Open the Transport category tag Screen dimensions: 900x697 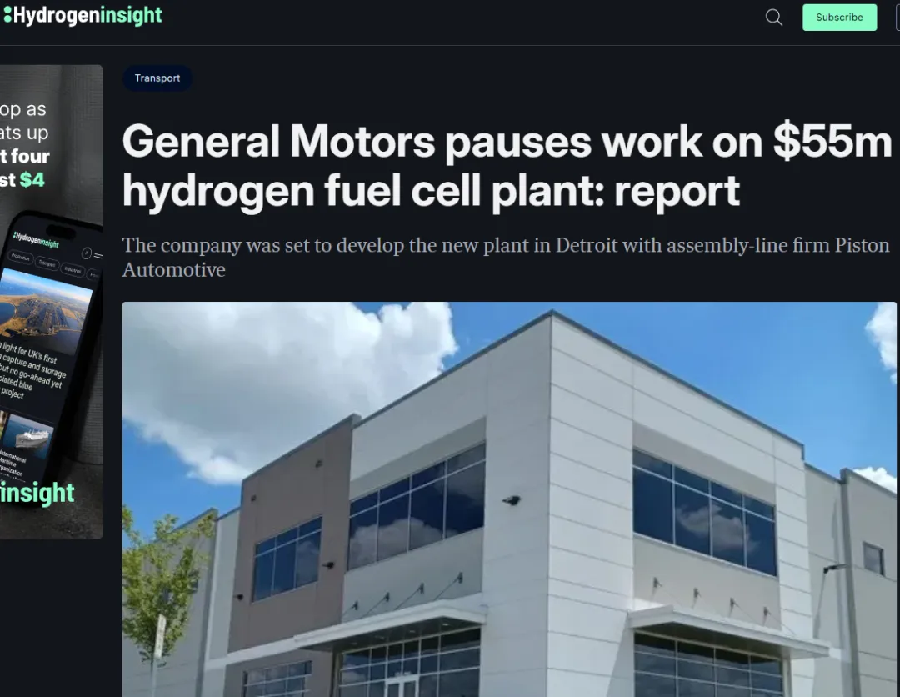point(157,78)
